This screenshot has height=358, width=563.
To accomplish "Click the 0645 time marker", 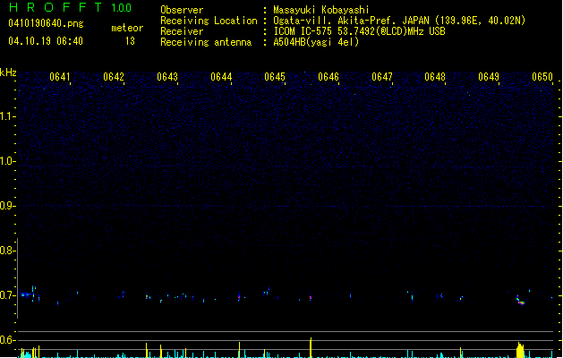I will coord(275,77).
